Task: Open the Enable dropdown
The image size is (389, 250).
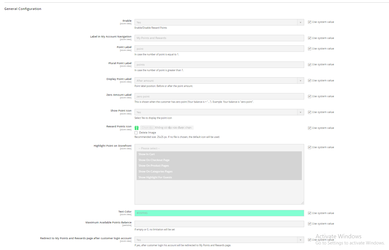Action: click(x=219, y=22)
